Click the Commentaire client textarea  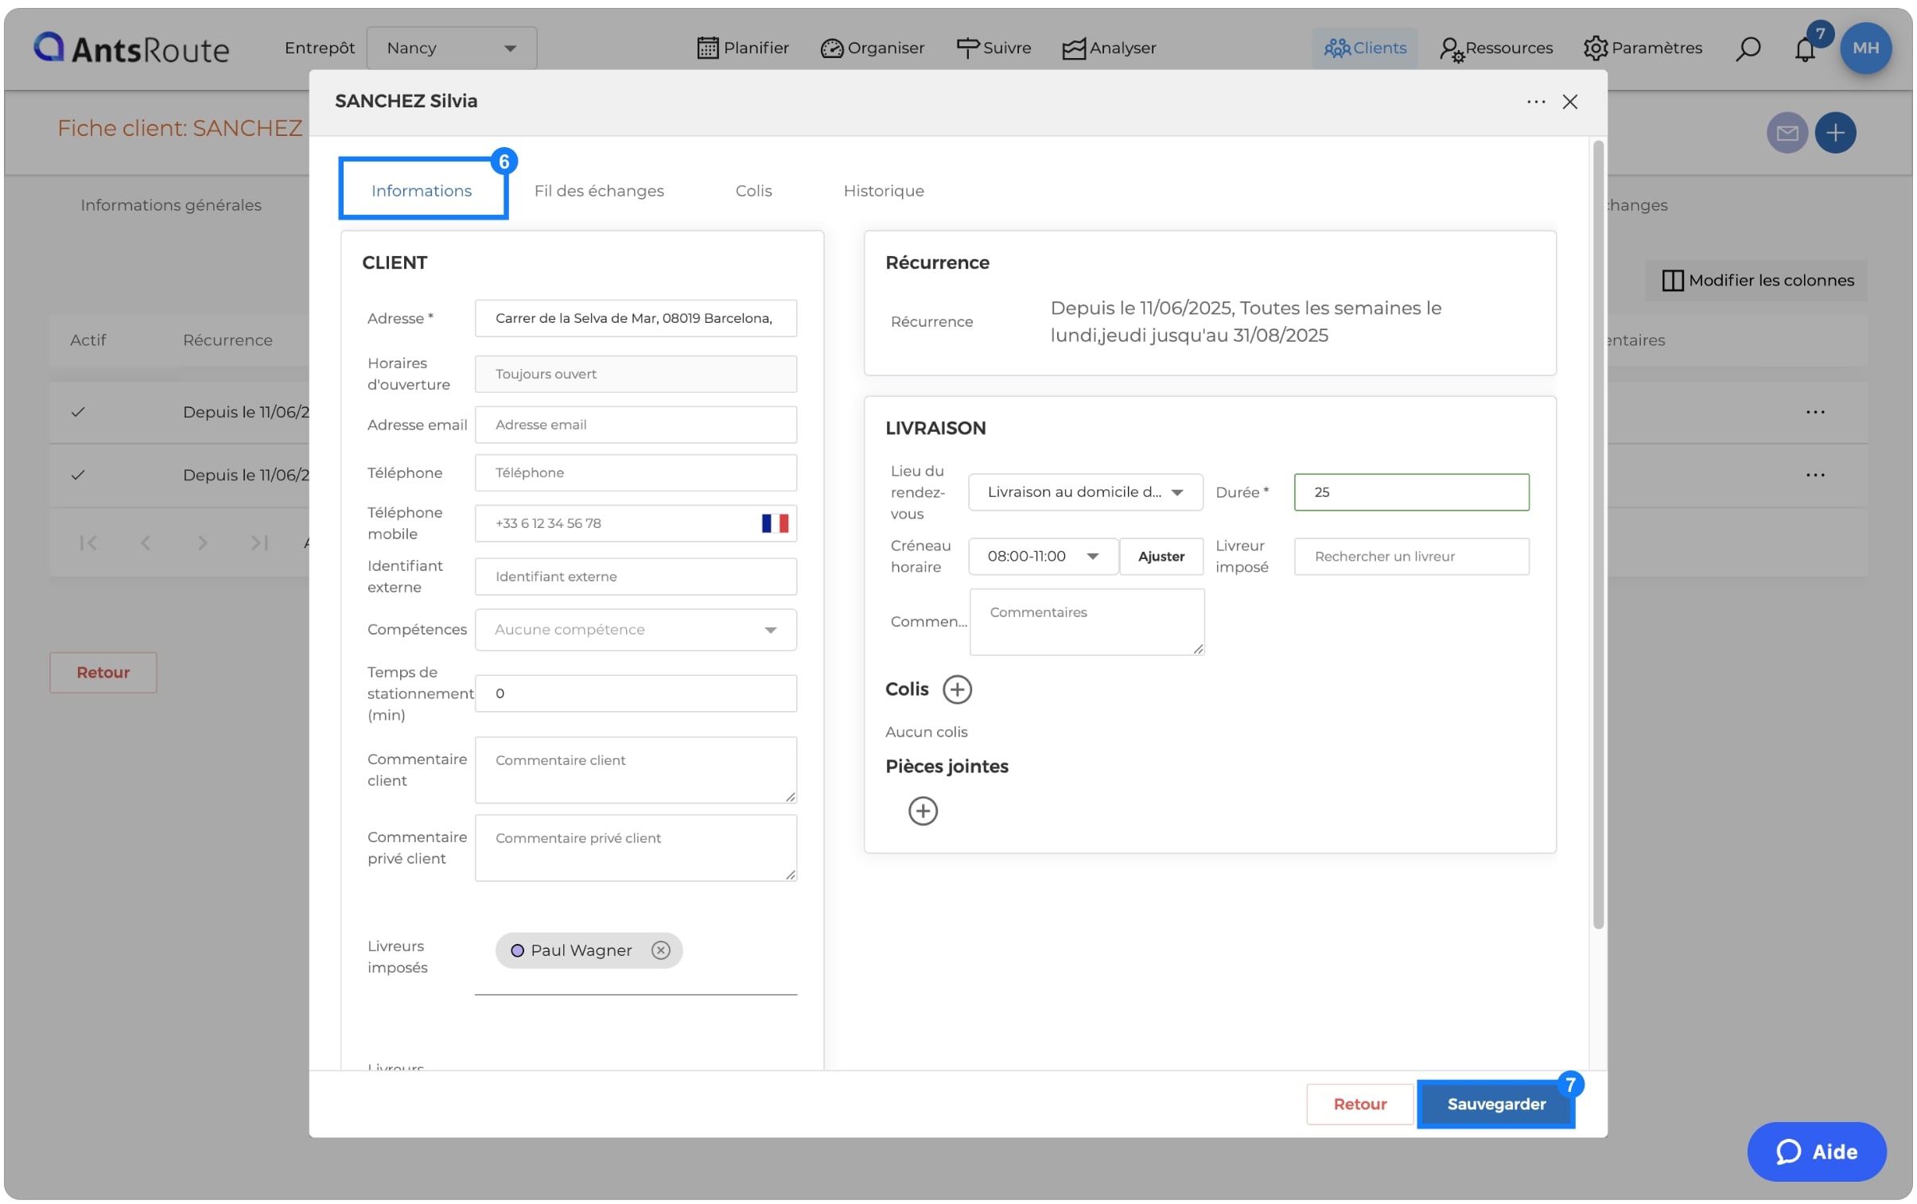(x=636, y=770)
